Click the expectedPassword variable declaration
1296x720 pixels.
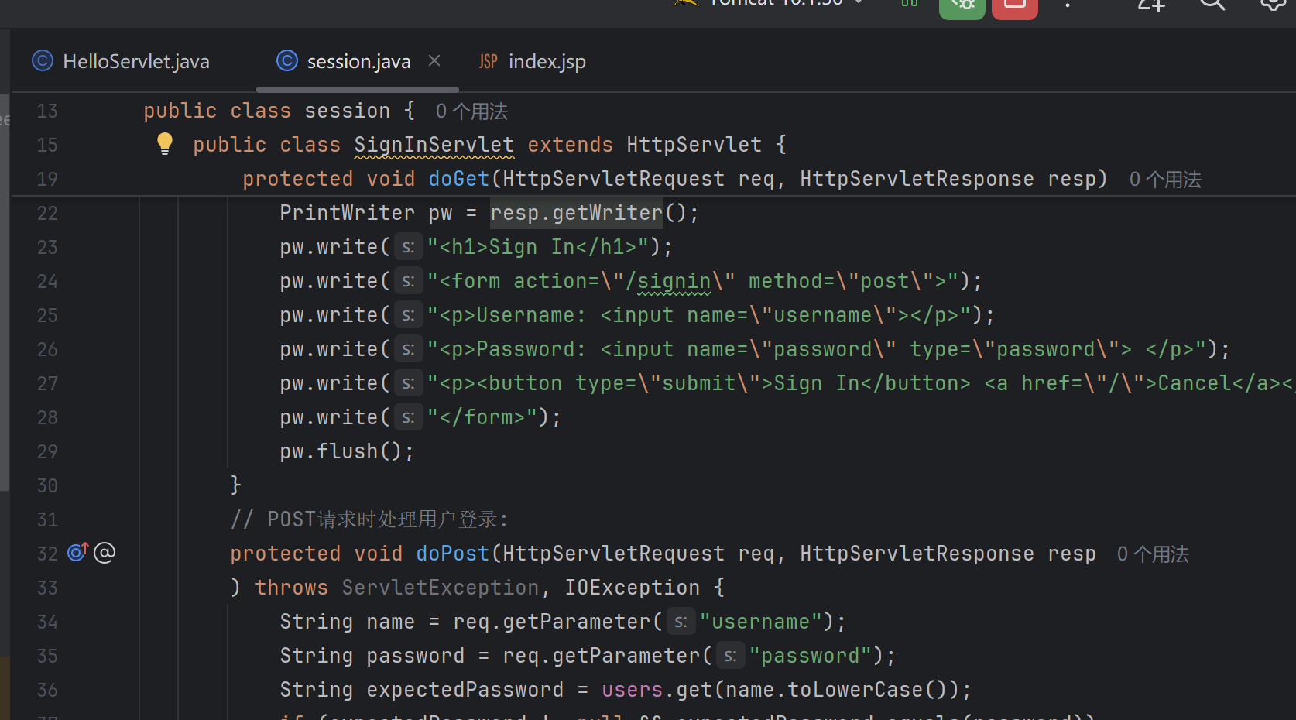[x=465, y=690]
